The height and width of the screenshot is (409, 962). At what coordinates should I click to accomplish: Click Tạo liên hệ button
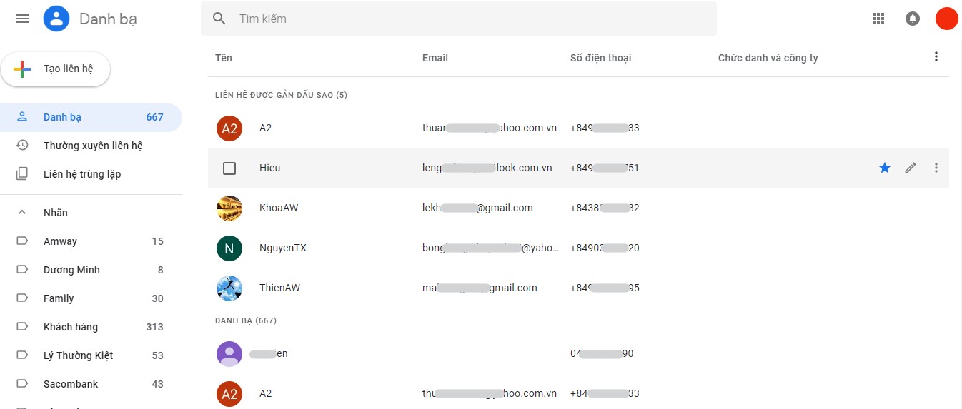pyautogui.click(x=56, y=69)
